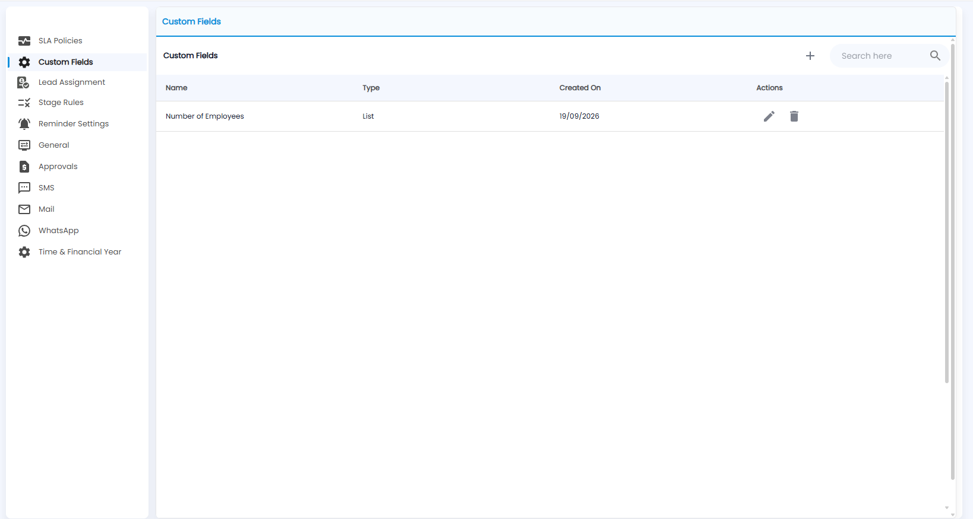Click the table vertical scrollbar
Screen dimensions: 973x519
[947, 233]
